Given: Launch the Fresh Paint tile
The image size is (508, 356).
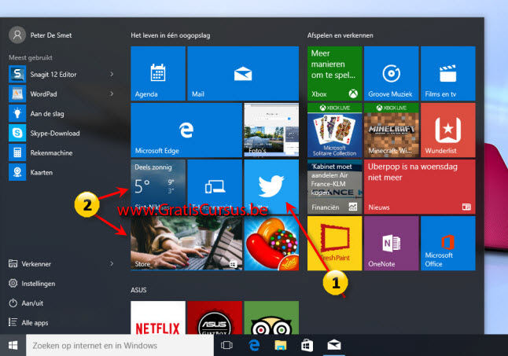Looking at the screenshot, I should [x=335, y=244].
